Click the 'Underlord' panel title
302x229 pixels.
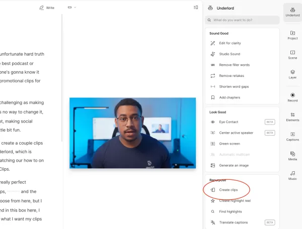click(x=225, y=8)
